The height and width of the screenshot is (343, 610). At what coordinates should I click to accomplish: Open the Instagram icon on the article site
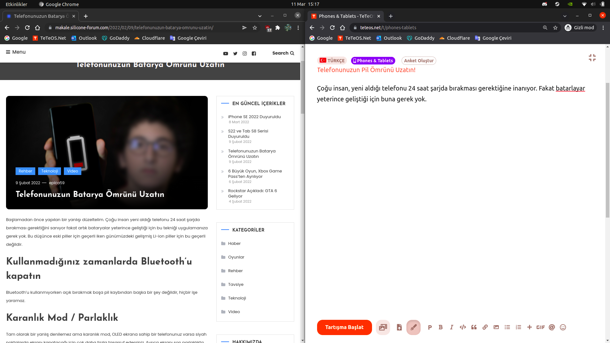tap(245, 54)
